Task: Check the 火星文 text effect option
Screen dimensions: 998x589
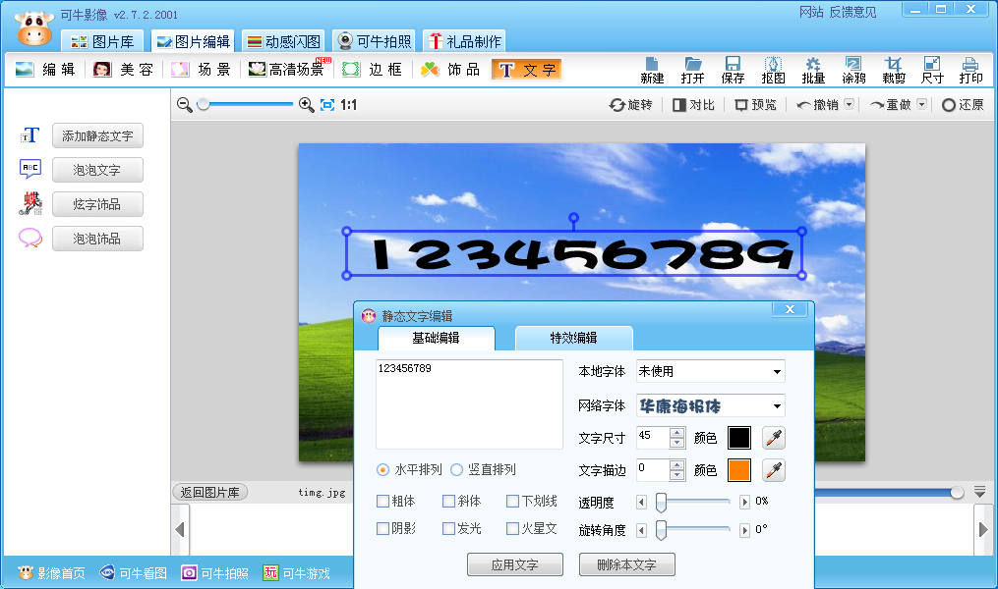Action: (x=512, y=527)
